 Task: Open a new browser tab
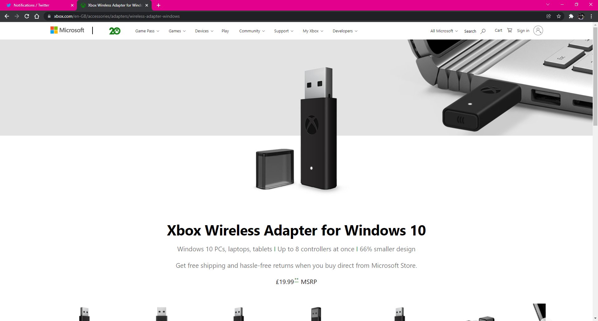159,5
